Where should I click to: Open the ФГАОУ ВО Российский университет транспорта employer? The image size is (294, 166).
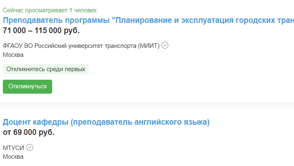[81, 46]
